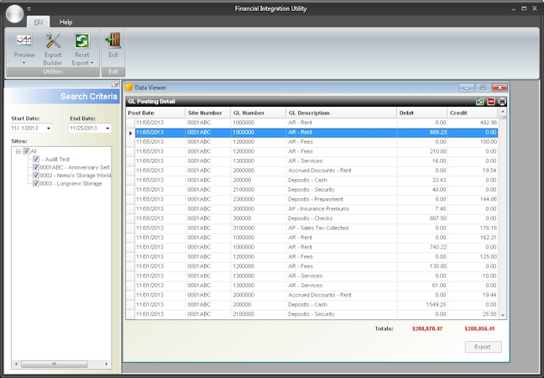Open the Help ribbon tab
The height and width of the screenshot is (378, 544).
tap(66, 22)
